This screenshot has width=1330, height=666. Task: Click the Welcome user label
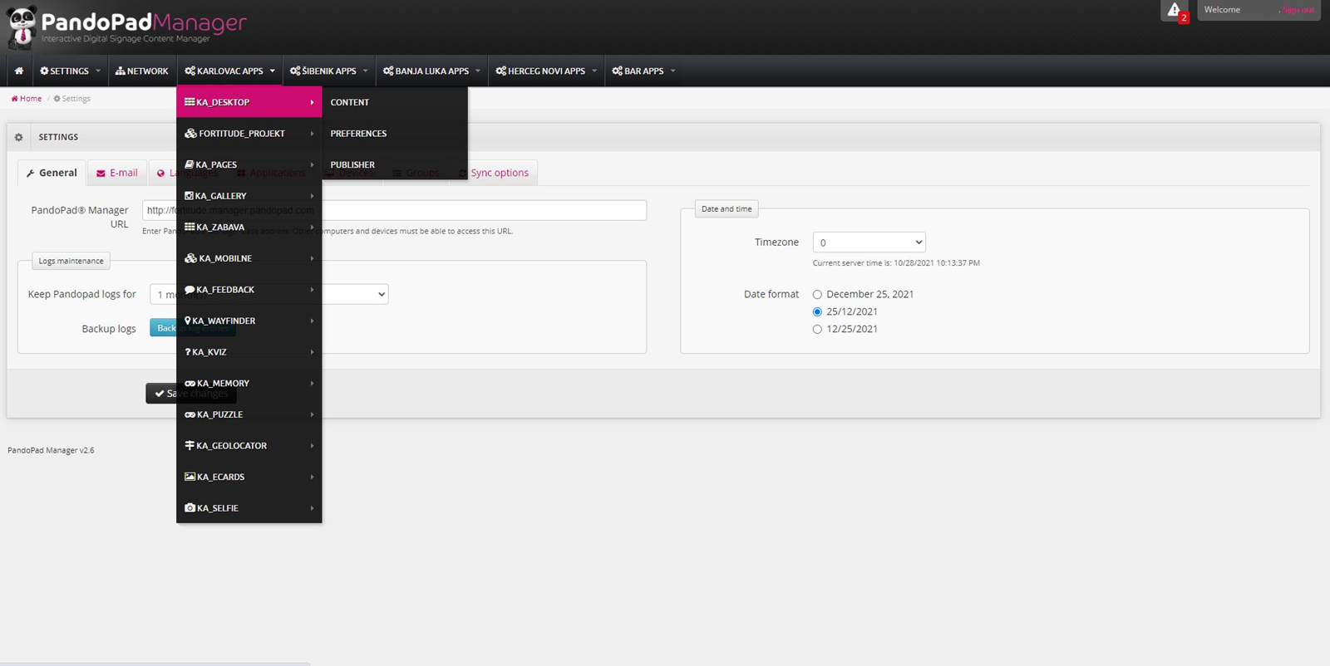1222,10
